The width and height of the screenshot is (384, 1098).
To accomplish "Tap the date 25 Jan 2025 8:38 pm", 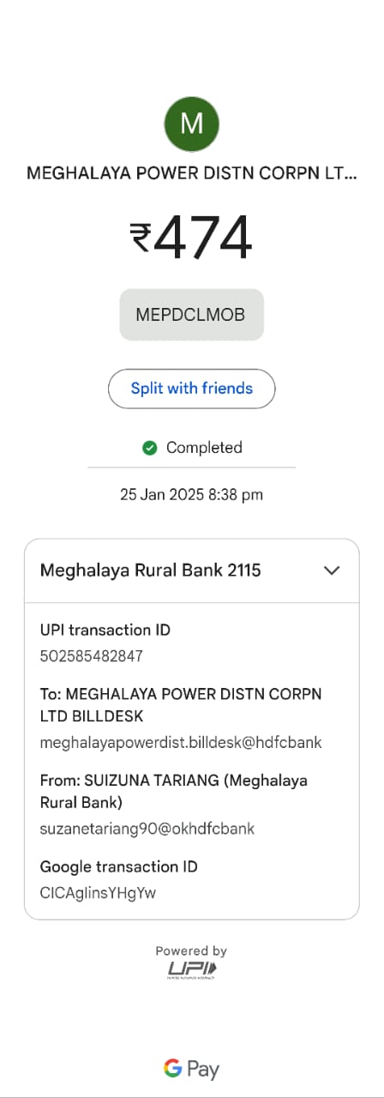I will [x=192, y=495].
